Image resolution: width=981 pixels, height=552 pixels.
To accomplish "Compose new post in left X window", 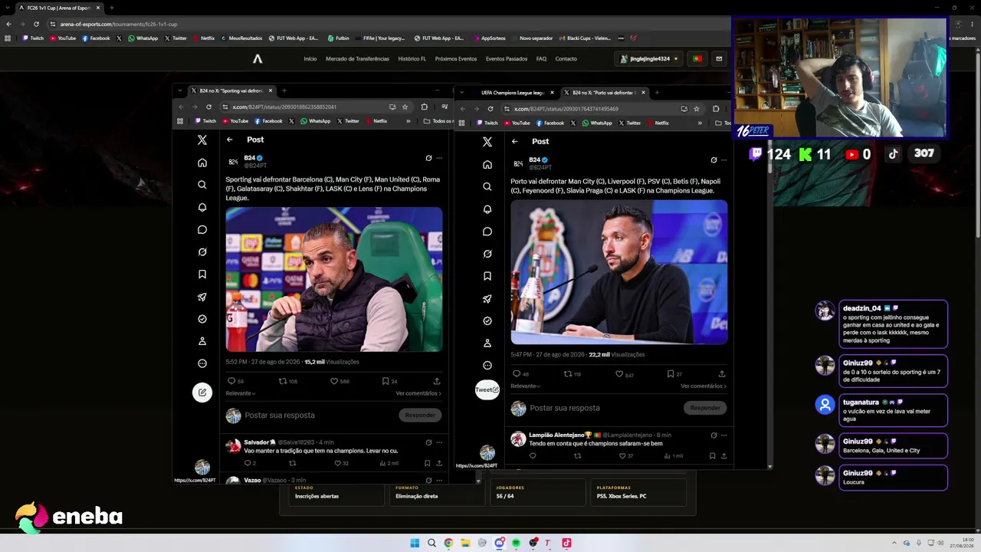I will [x=202, y=393].
